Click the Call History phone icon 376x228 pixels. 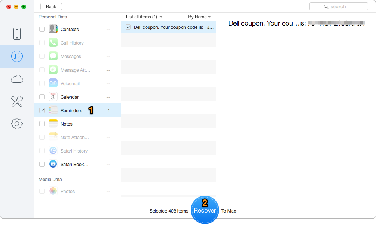point(53,43)
